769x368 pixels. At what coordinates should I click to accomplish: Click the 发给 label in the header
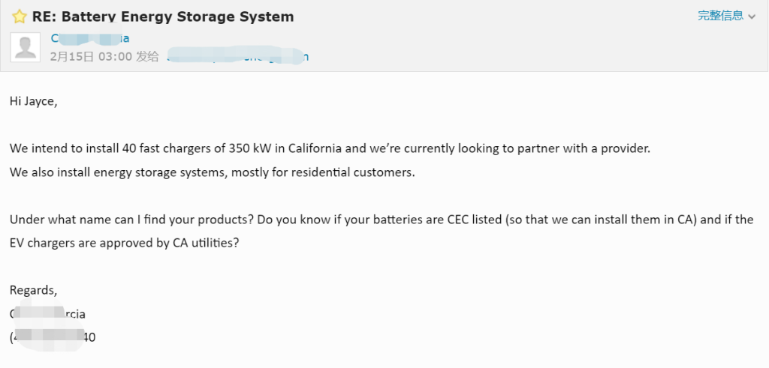147,57
